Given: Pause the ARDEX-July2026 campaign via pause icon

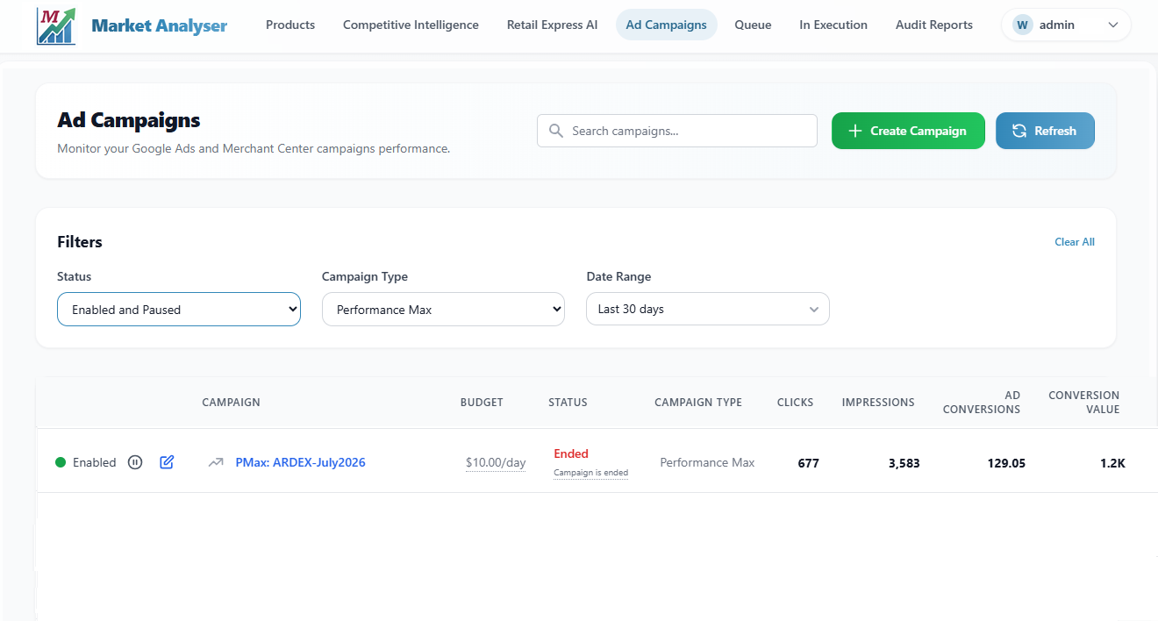Looking at the screenshot, I should [x=135, y=462].
